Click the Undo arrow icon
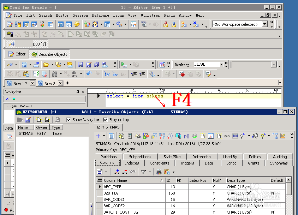Viewport: 298px width, 215px height. 89,74
